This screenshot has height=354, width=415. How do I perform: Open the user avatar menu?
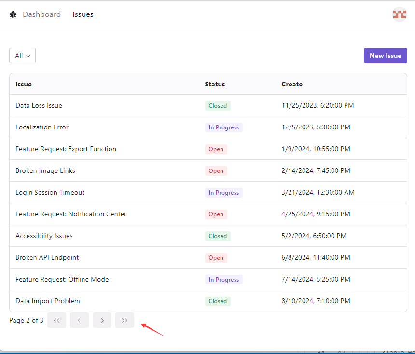[399, 14]
